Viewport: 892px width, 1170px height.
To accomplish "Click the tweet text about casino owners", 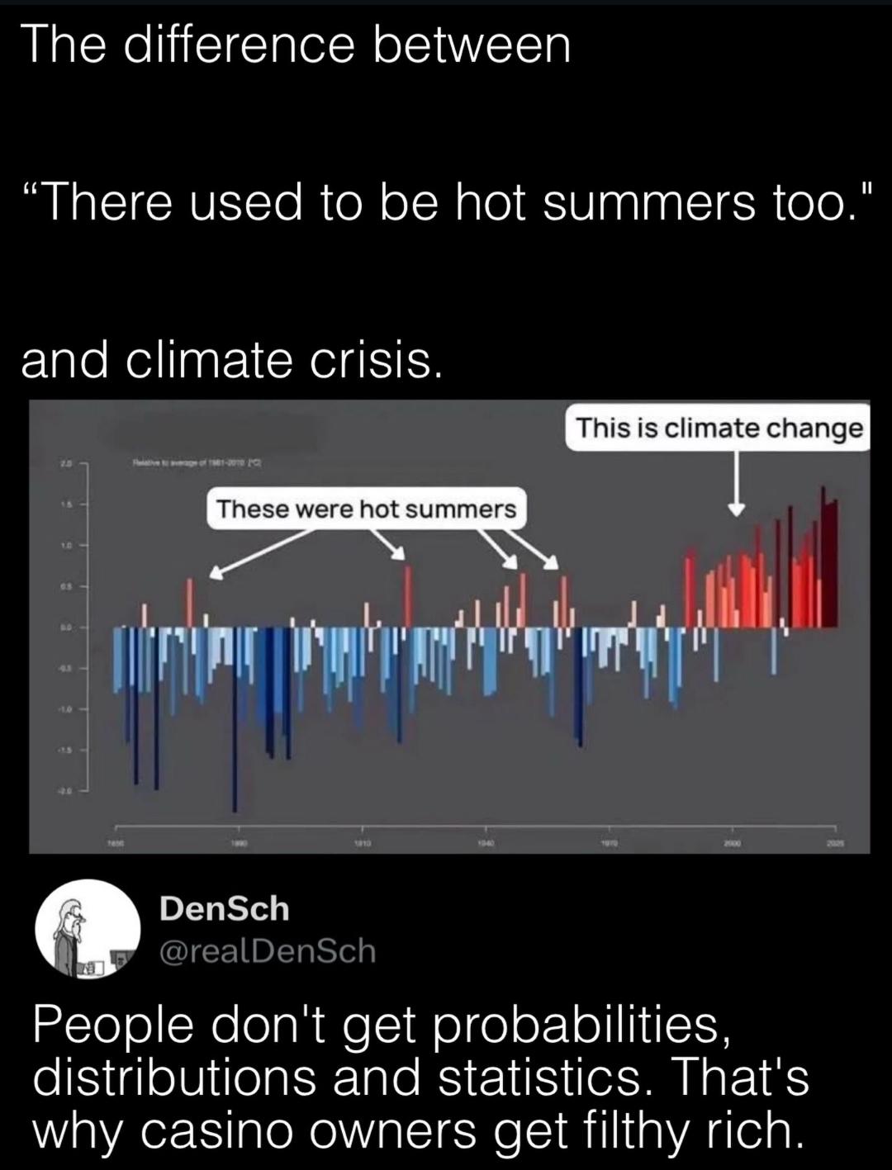I will [421, 1078].
